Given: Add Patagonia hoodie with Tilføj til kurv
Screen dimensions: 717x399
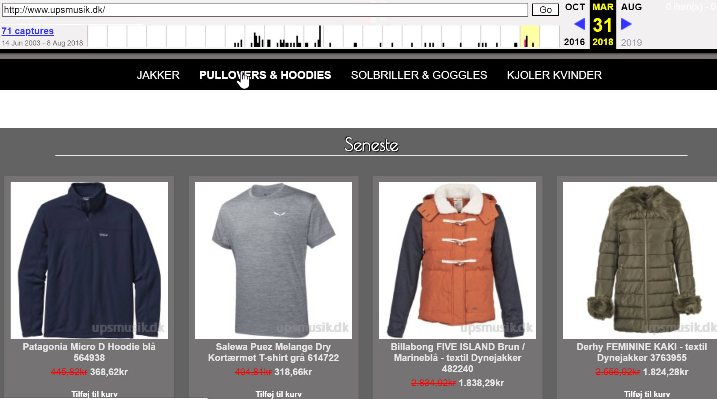Looking at the screenshot, I should [x=94, y=394].
